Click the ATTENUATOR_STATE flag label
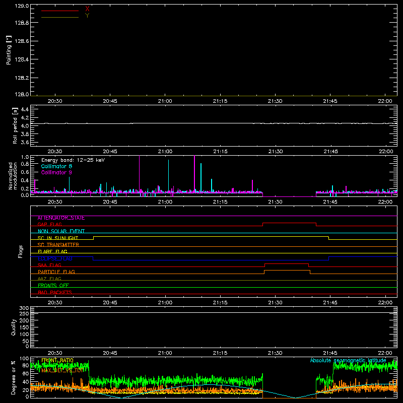 61,218
